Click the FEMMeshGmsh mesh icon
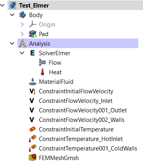143x164 pixels. tap(33, 158)
